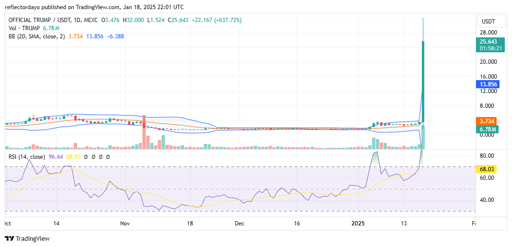Click the TradingView logo at bottom left
The width and height of the screenshot is (512, 247).
click(x=27, y=238)
